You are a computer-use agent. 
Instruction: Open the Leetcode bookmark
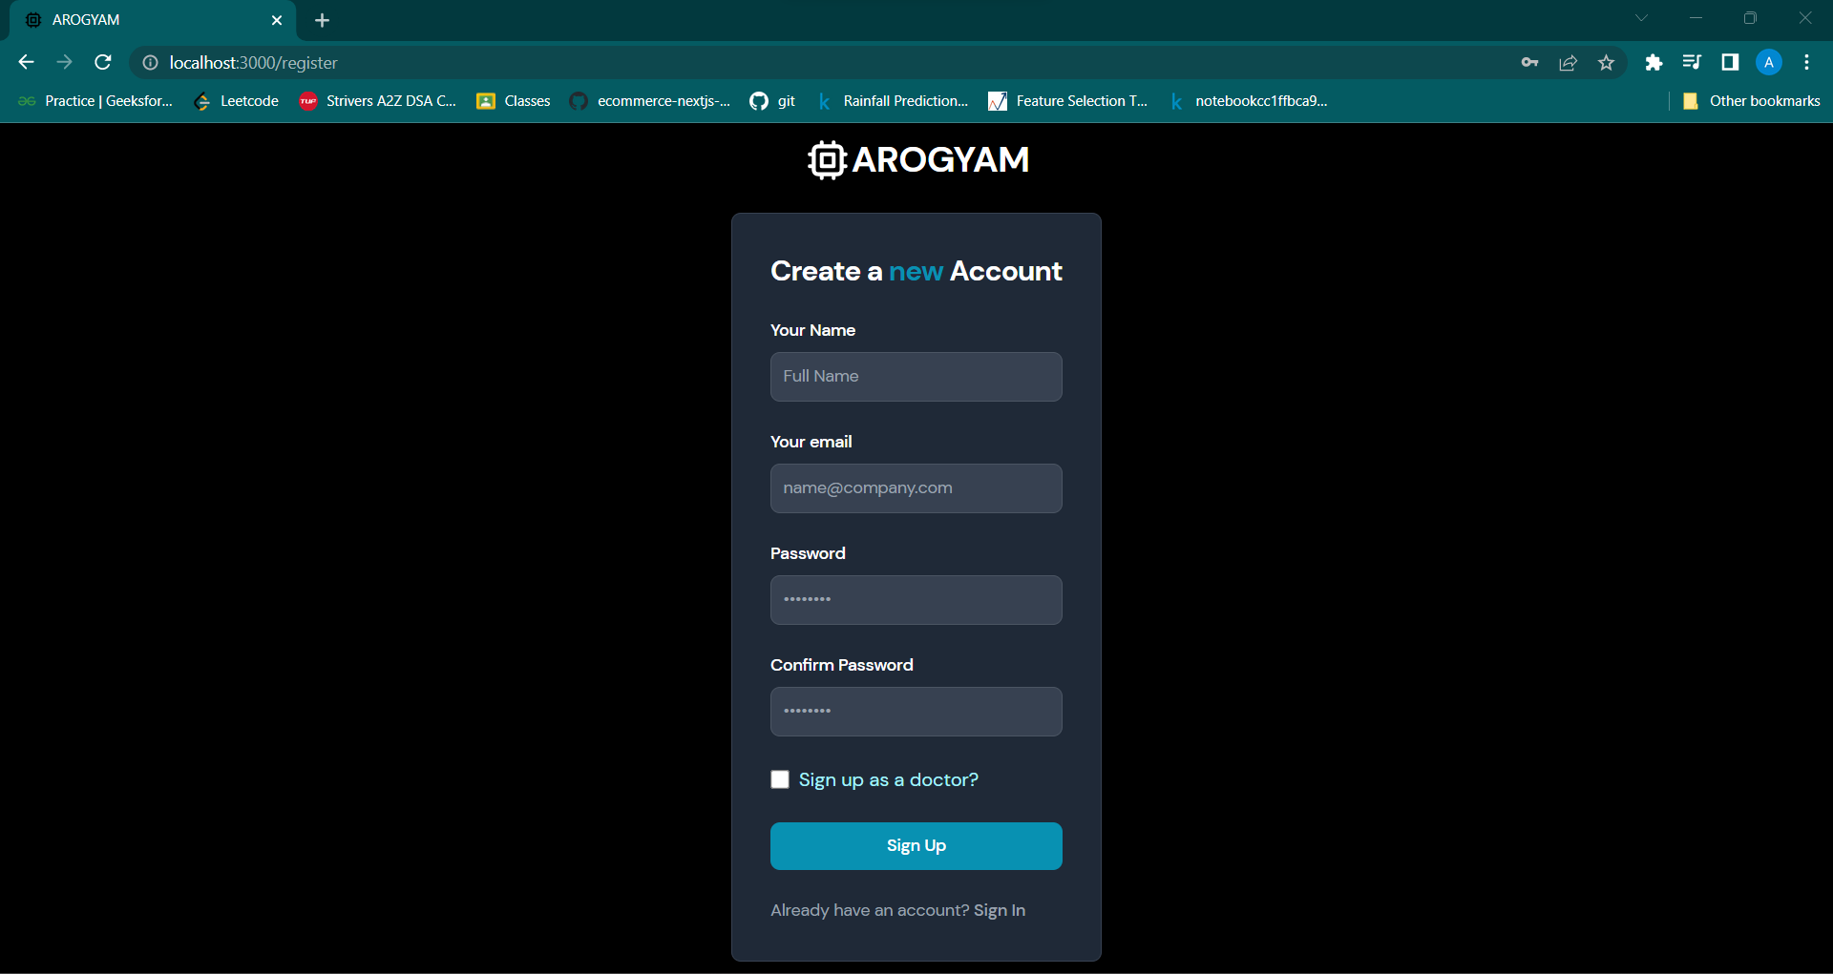[x=235, y=100]
